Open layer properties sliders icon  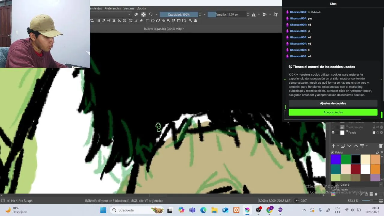362,146
